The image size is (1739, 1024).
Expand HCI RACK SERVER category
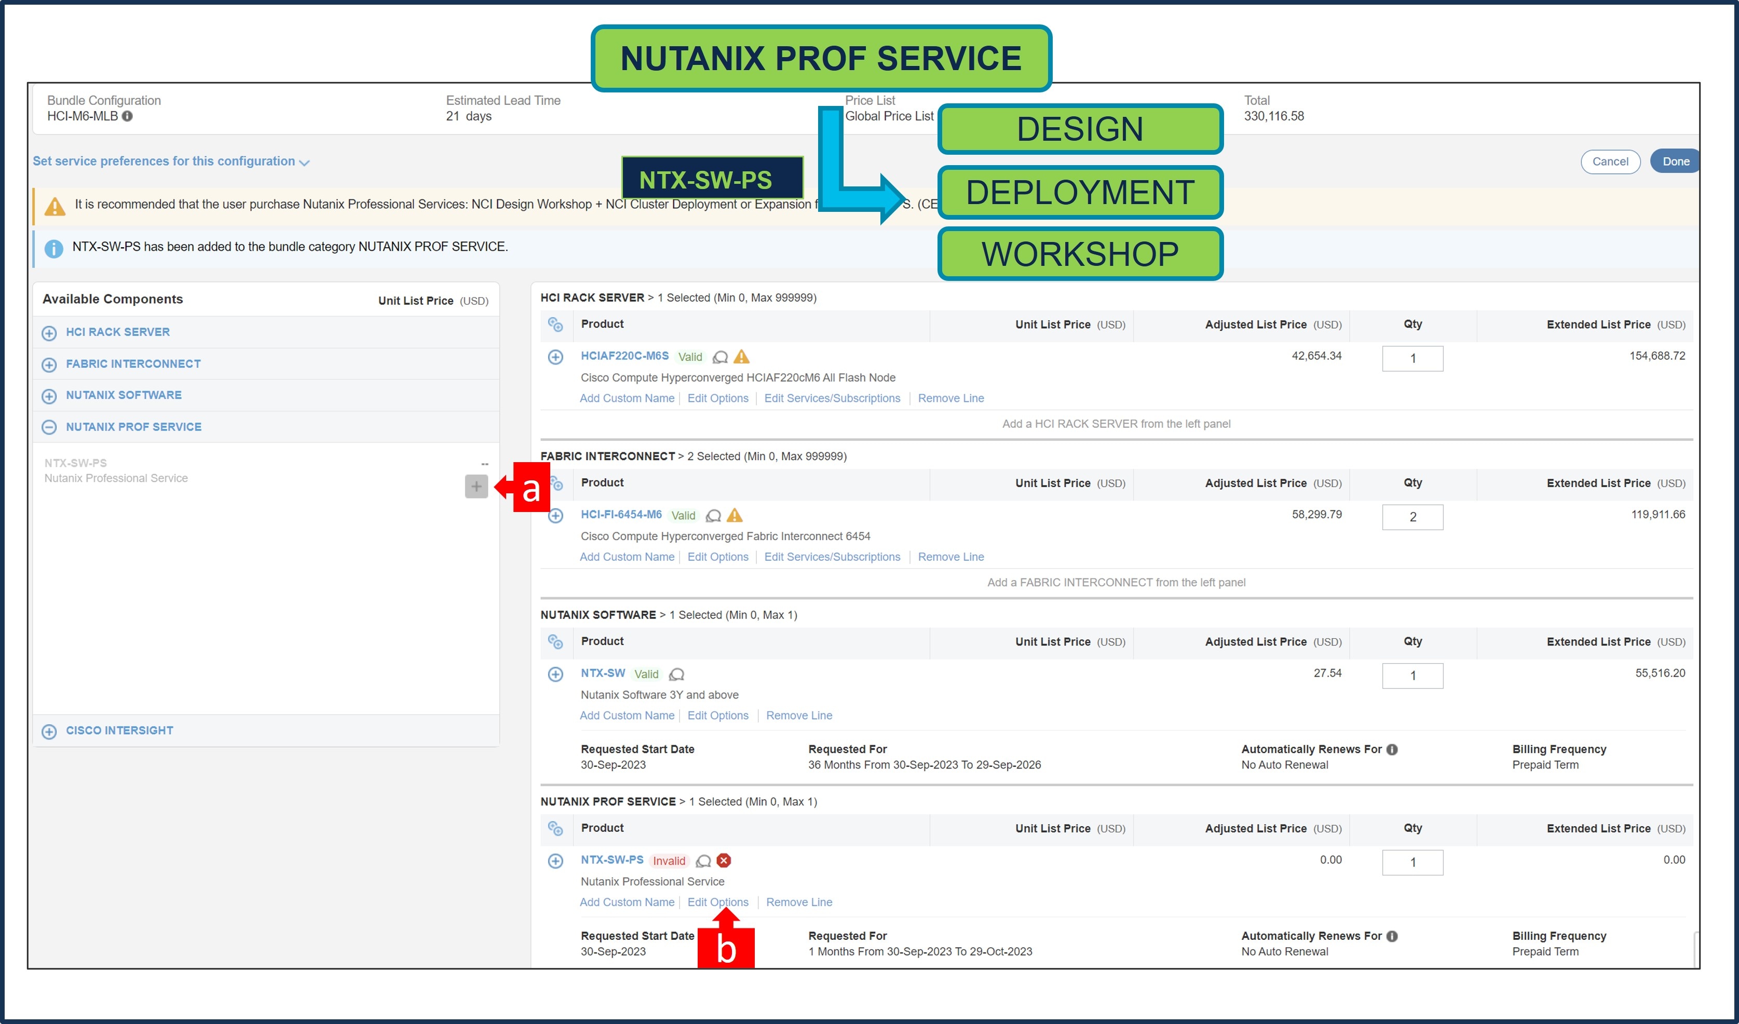pyautogui.click(x=49, y=333)
